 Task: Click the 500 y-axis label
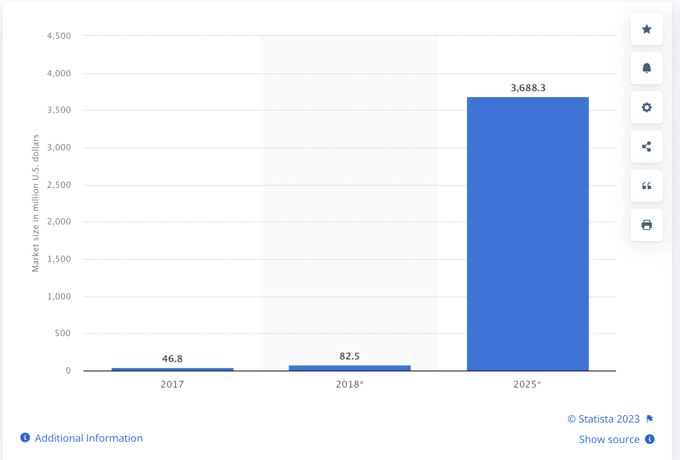click(63, 333)
